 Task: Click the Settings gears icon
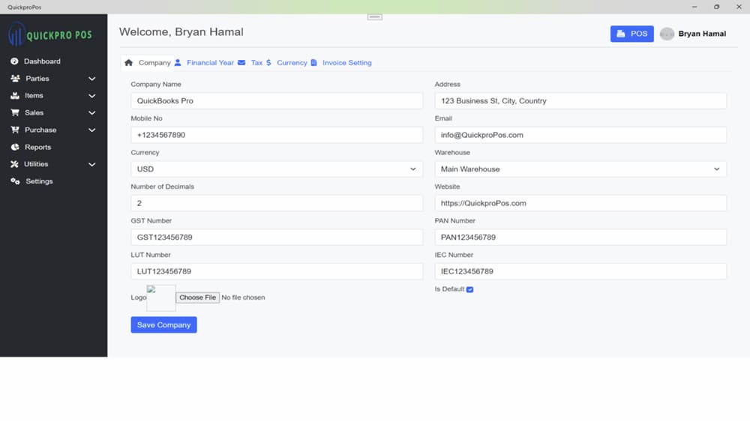click(15, 181)
